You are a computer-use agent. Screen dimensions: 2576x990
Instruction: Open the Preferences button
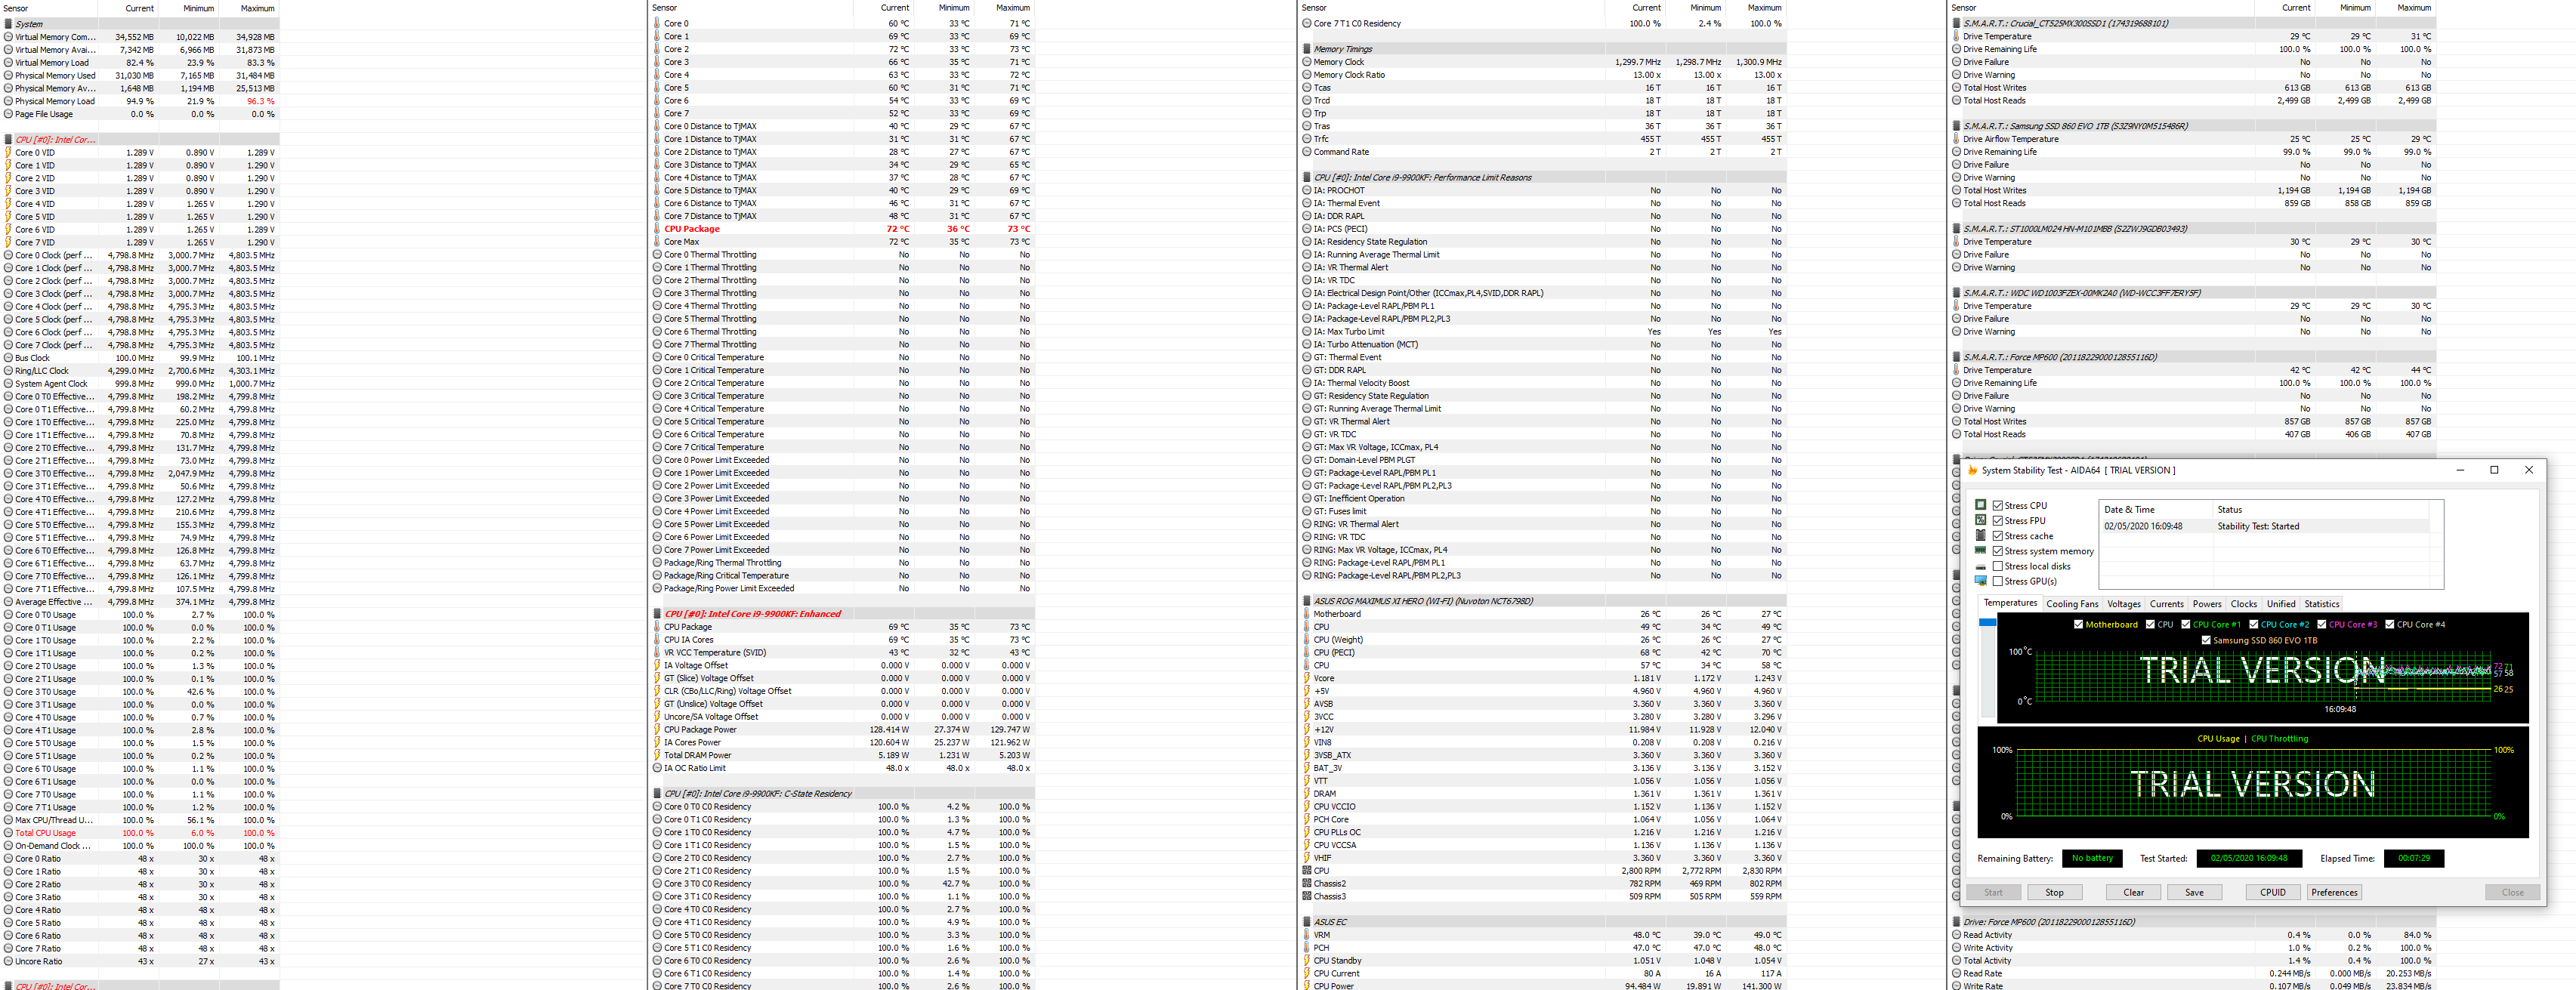[2334, 892]
